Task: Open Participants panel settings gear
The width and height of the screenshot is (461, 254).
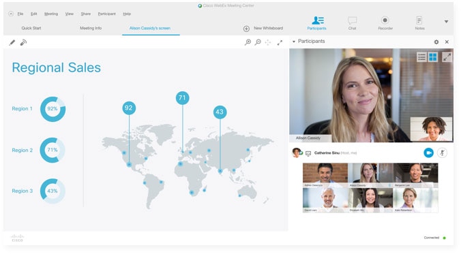Action: [x=436, y=42]
